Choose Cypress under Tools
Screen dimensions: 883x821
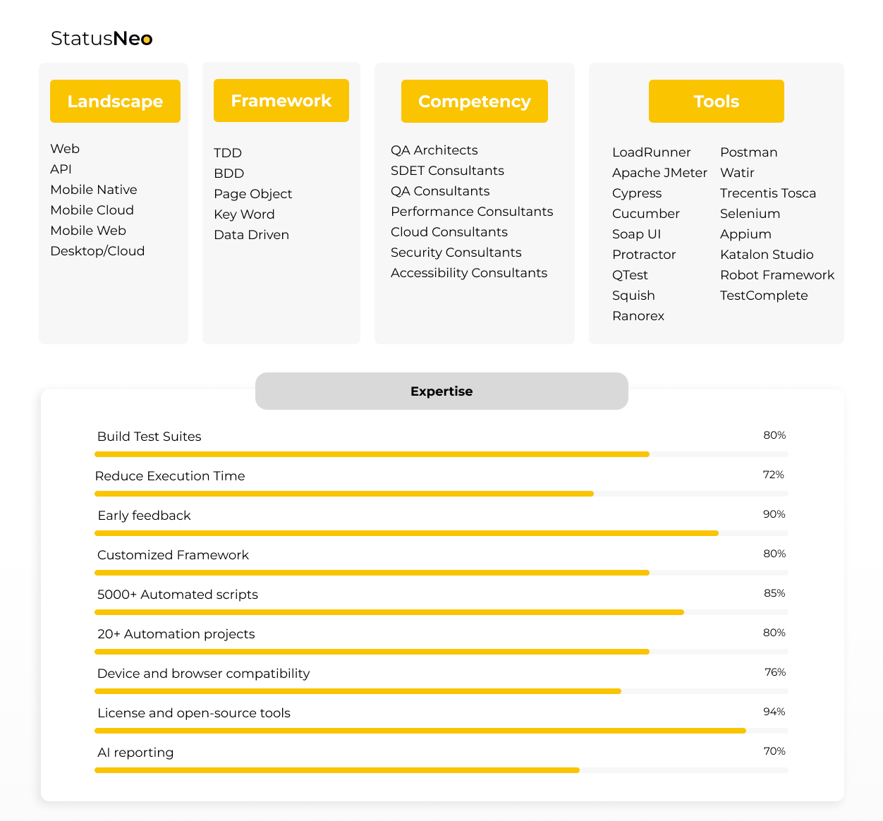[637, 193]
